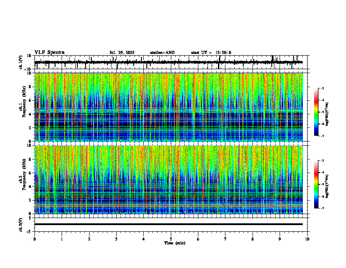Click time-axis tick label "3" at bottom
Viewport: 346px width, 268px height.
click(x=117, y=239)
